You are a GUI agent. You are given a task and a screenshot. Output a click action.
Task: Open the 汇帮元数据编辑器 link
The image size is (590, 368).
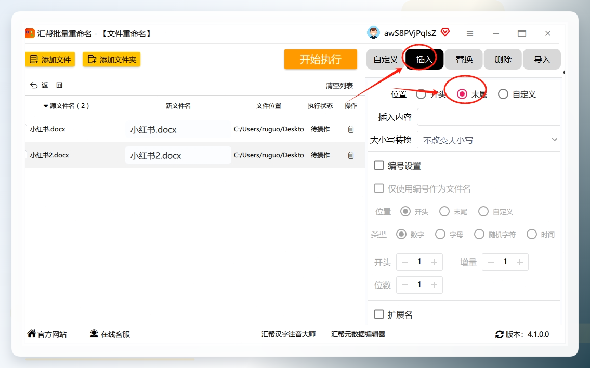[358, 334]
